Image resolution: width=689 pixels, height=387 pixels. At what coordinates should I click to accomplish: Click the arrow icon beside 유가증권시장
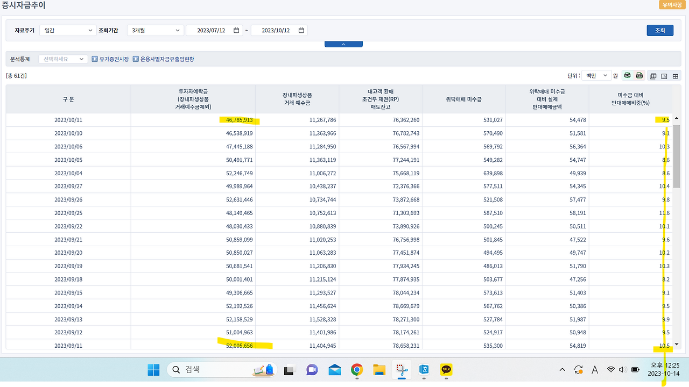tap(95, 59)
